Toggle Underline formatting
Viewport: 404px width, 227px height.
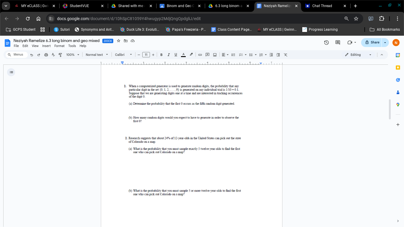(176, 55)
